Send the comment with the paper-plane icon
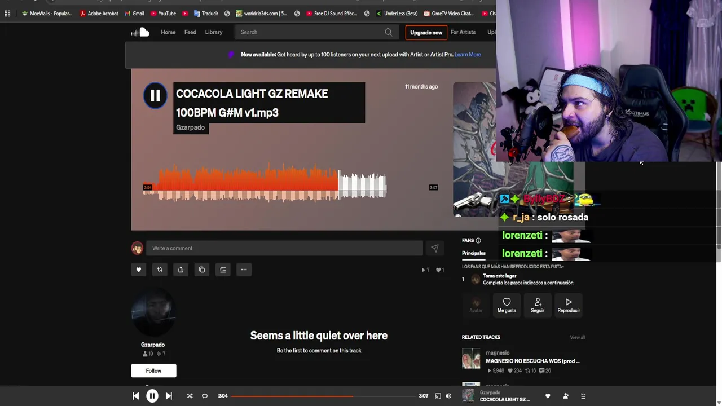This screenshot has height=406, width=722. [x=435, y=248]
